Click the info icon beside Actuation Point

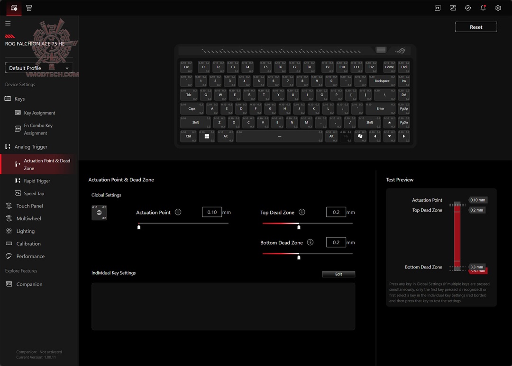click(x=178, y=212)
